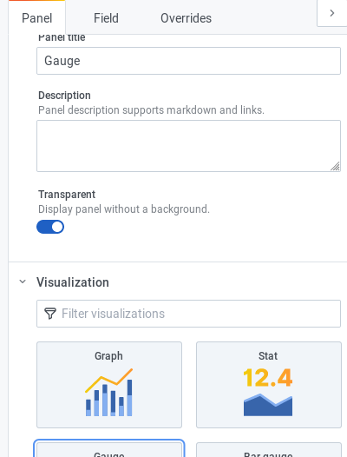Image resolution: width=347 pixels, height=457 pixels.
Task: Collapse options pane with right chevron
Action: point(332,13)
